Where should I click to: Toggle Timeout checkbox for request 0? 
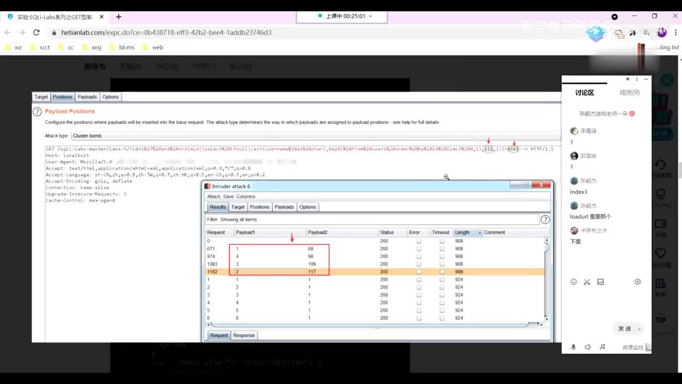tap(442, 241)
